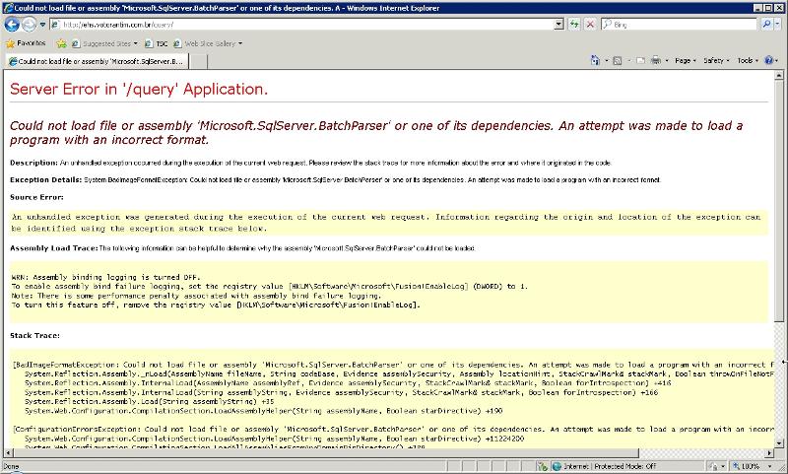Viewport: 788px width, 474px height.
Task: Open a new blank tab button
Action: (x=199, y=61)
